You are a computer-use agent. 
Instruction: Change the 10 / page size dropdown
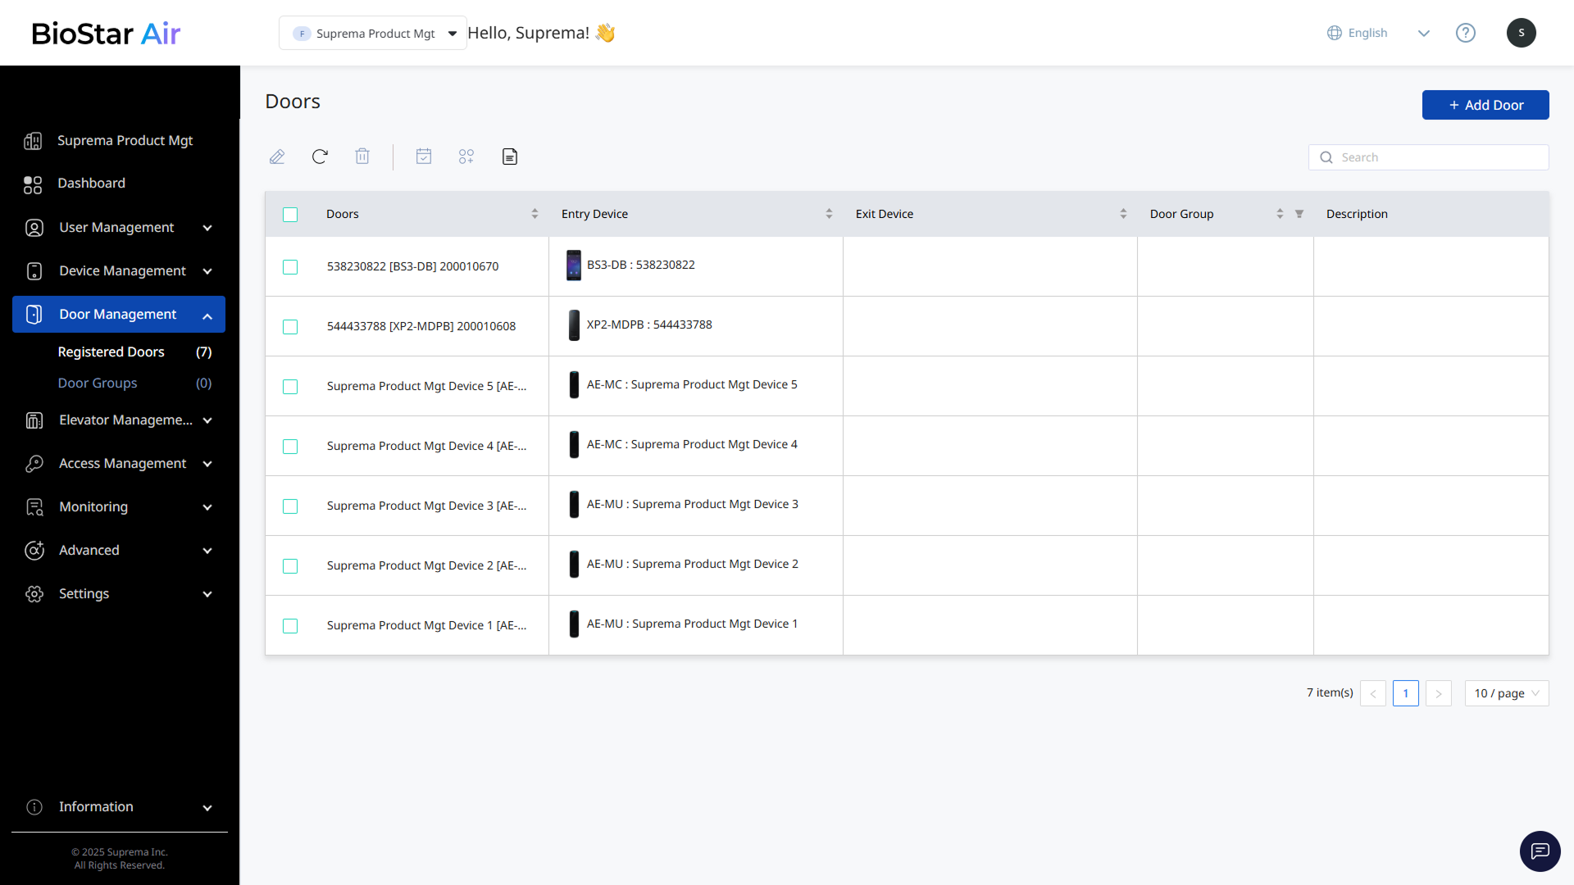pyautogui.click(x=1506, y=693)
